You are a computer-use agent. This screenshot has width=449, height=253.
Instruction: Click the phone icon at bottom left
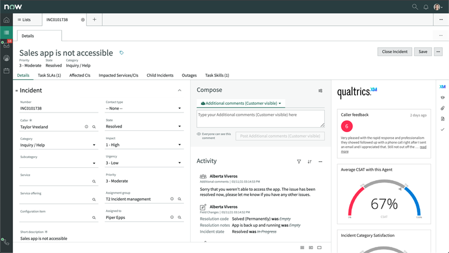(x=6, y=242)
